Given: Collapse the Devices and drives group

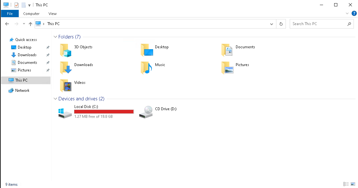Looking at the screenshot, I should tap(56, 99).
